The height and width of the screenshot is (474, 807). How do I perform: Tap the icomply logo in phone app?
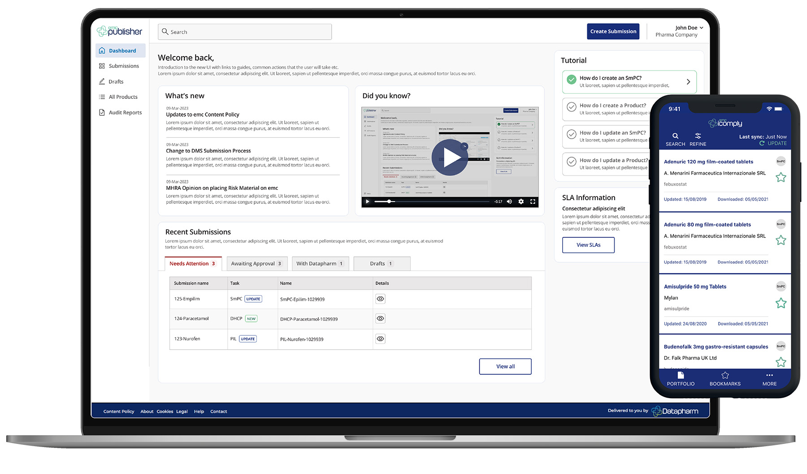tap(725, 123)
